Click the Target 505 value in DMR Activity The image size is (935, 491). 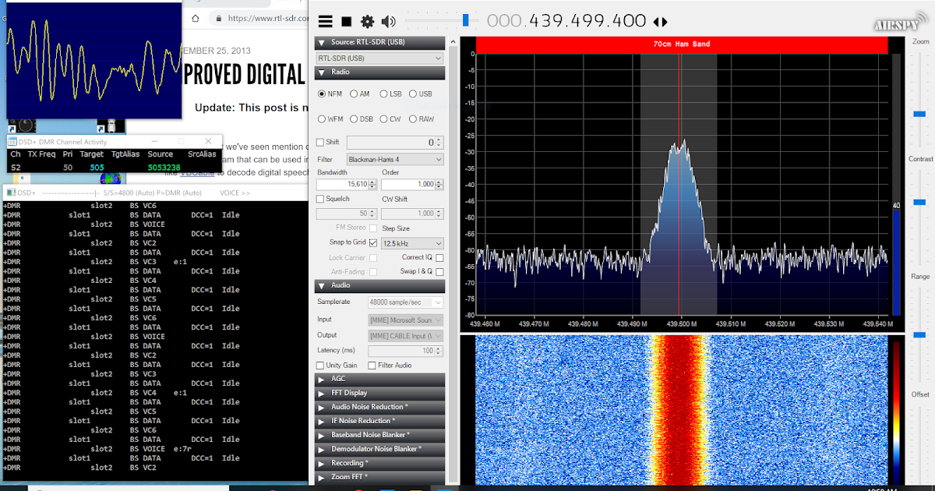coord(97,168)
